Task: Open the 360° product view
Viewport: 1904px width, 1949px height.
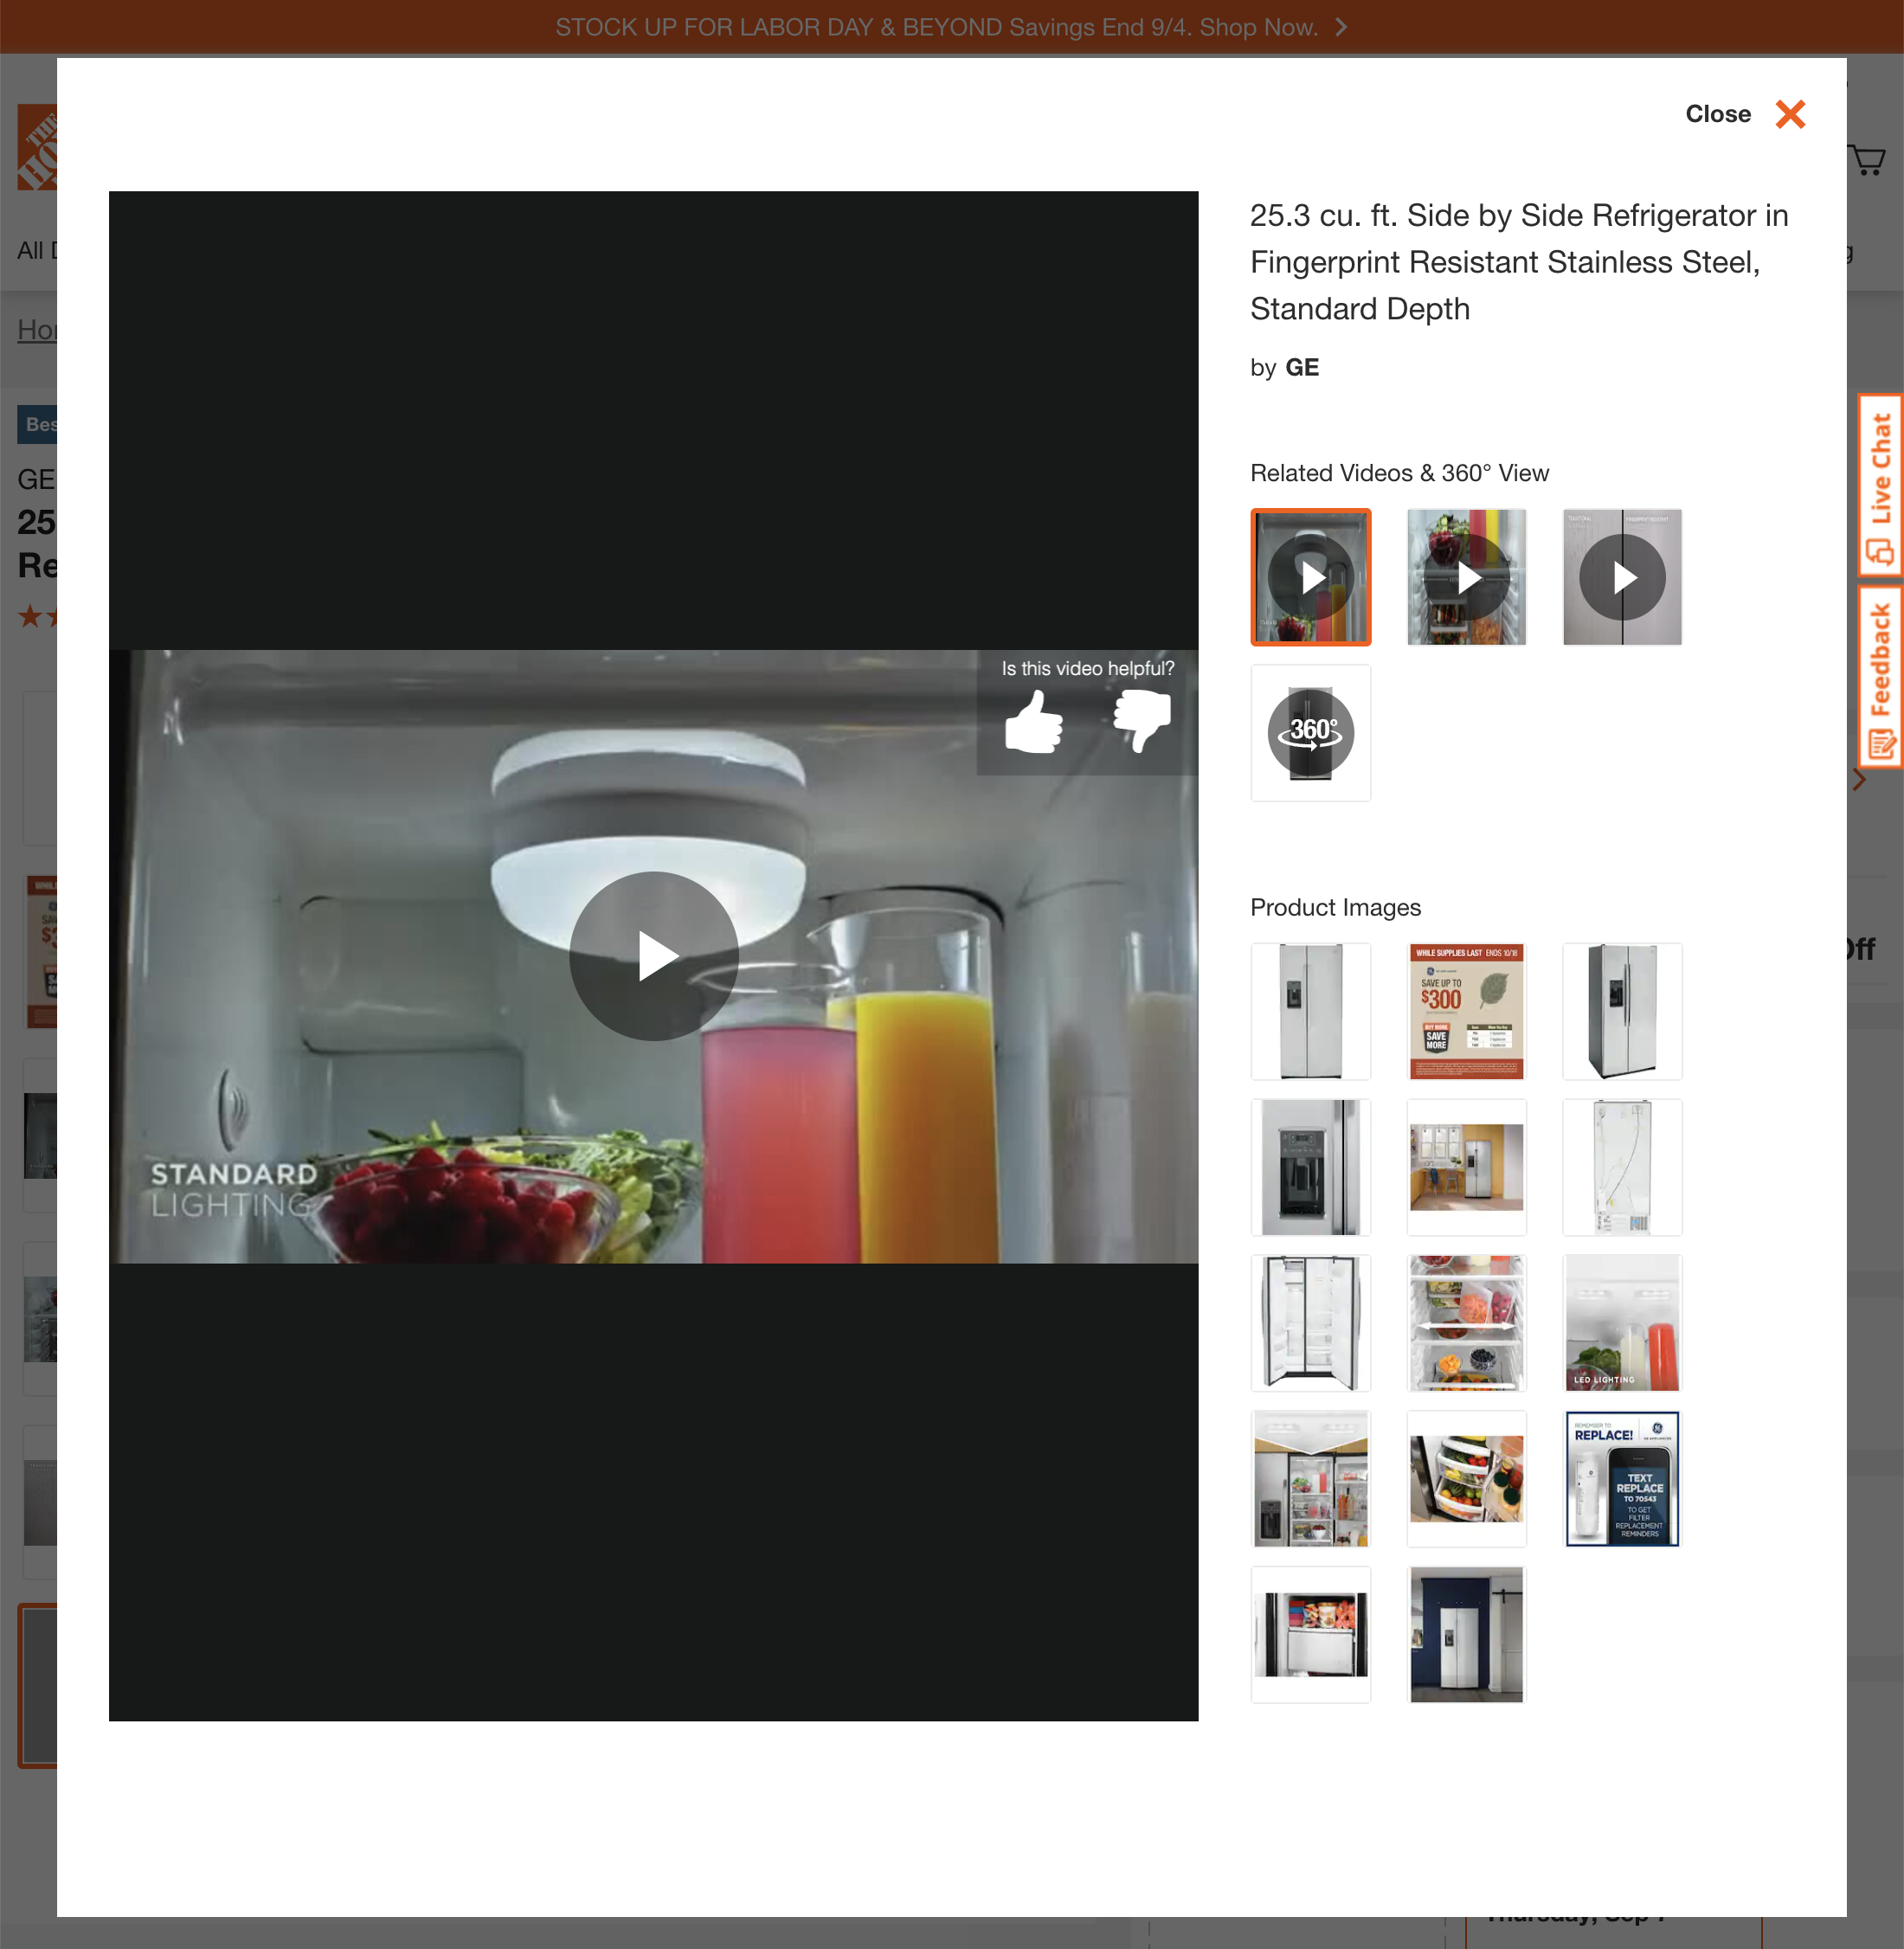Action: coord(1310,733)
